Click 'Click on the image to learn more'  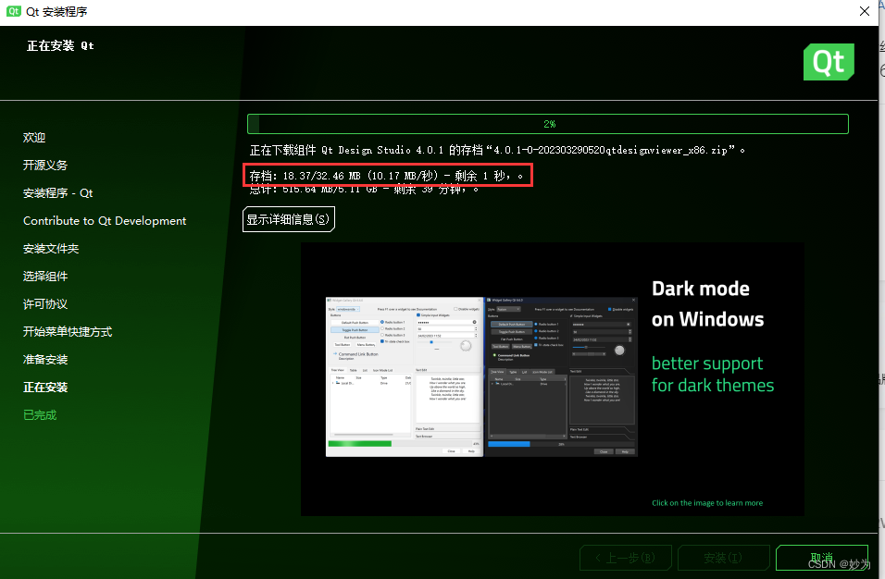click(707, 503)
